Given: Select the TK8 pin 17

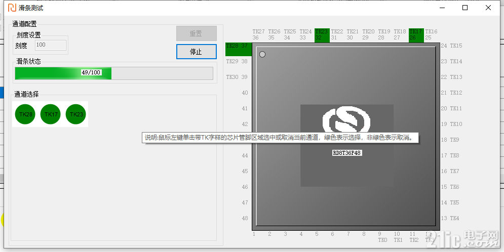Looking at the screenshot, I should [450, 155].
